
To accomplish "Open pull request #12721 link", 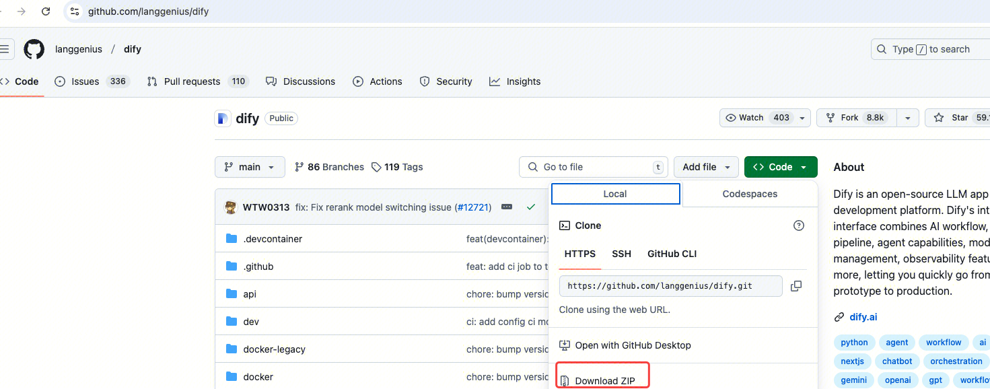I will coord(473,207).
